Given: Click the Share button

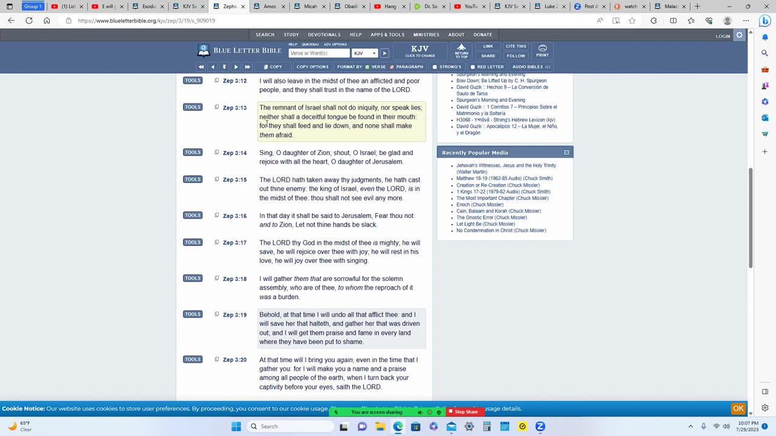Looking at the screenshot, I should point(488,56).
